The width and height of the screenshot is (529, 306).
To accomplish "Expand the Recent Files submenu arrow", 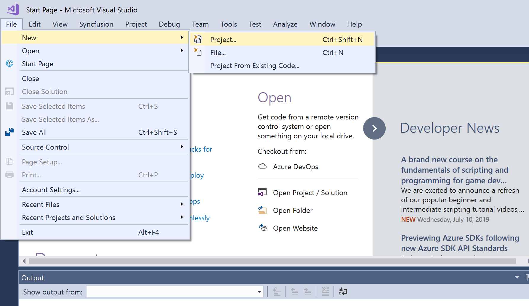I will coord(182,204).
